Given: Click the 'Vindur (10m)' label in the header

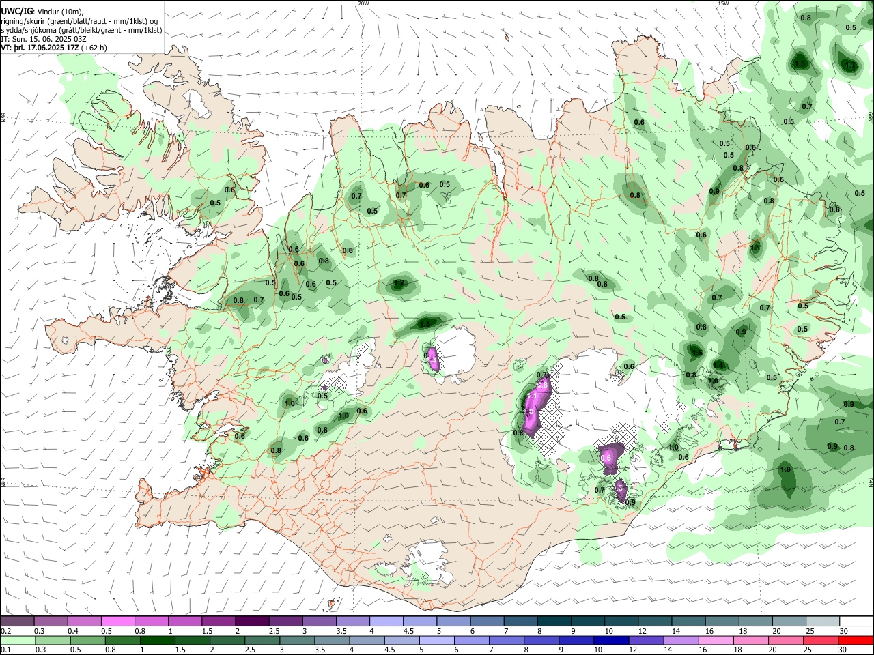Looking at the screenshot, I should coord(60,12).
